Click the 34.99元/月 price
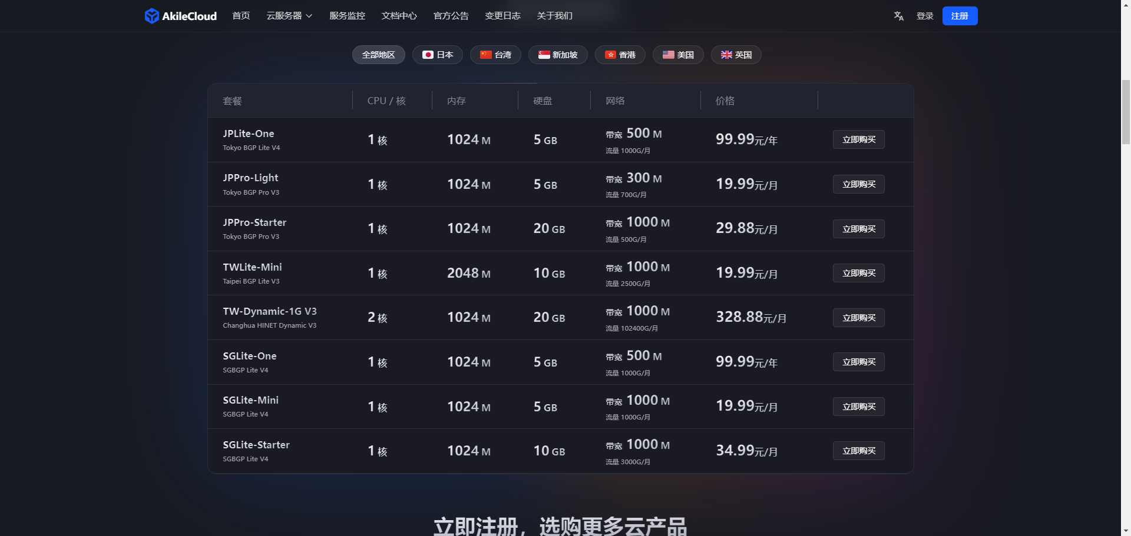 pos(746,451)
